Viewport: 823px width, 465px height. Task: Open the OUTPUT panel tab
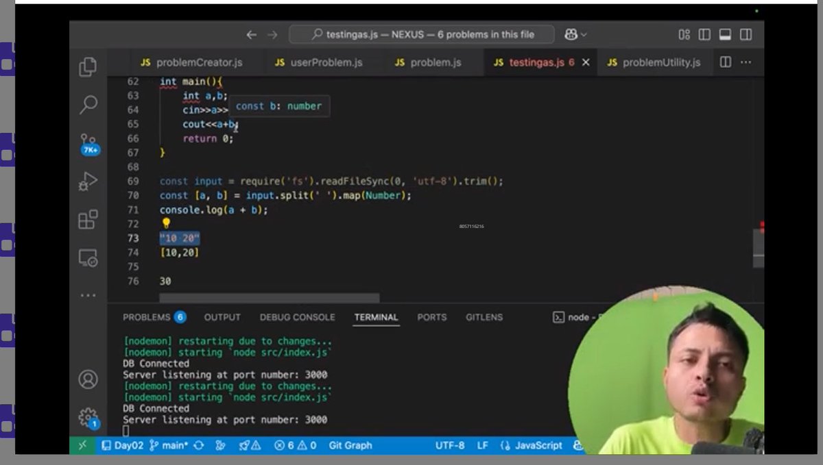tap(222, 317)
